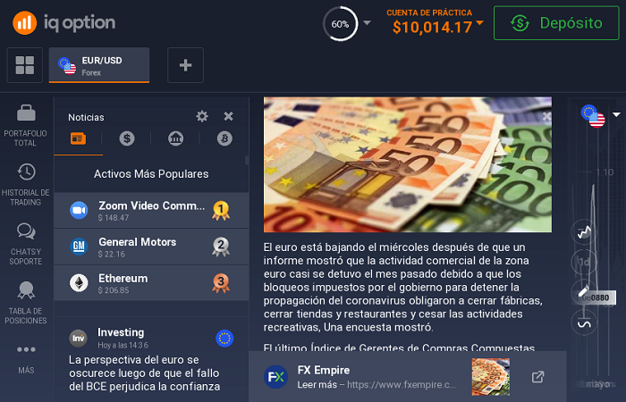This screenshot has width=626, height=402.
Task: Click EUR/USD flag icon on chart
Action: click(593, 116)
